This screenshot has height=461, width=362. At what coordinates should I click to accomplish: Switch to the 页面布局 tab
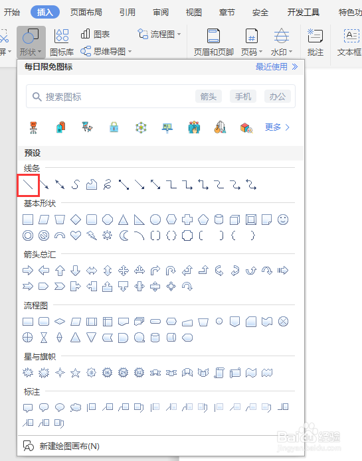point(86,12)
